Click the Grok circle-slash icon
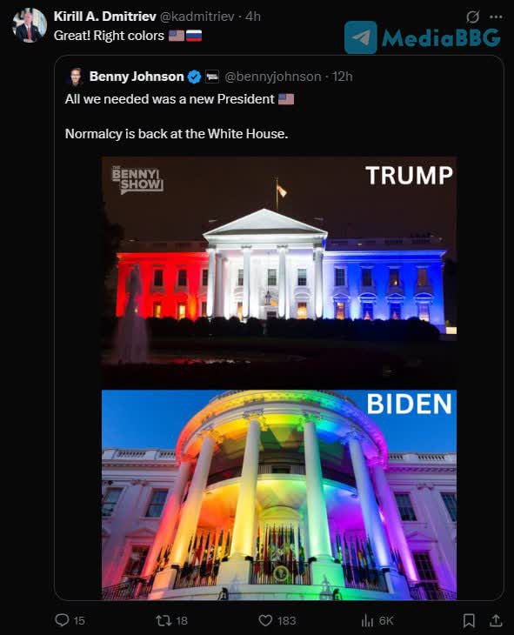Viewport: 514px width, 635px height. pos(472,17)
